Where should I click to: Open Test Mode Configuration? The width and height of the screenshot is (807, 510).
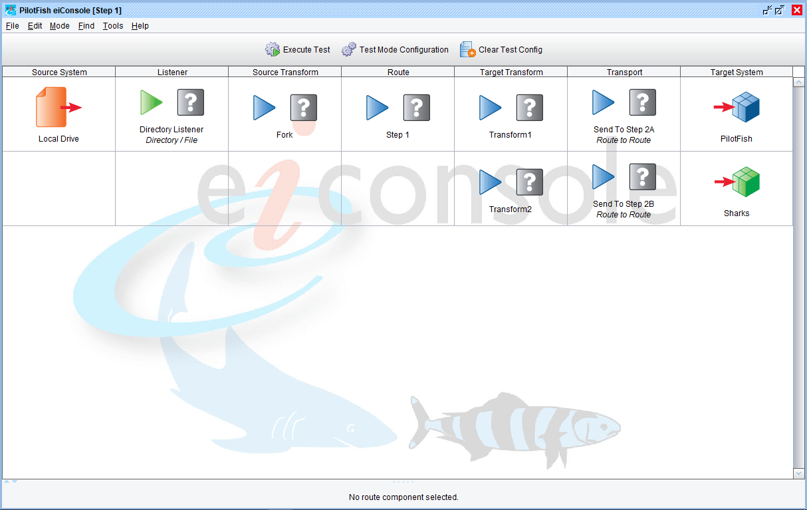click(x=395, y=50)
